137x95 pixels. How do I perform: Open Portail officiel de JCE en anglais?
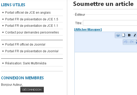(x=28, y=13)
